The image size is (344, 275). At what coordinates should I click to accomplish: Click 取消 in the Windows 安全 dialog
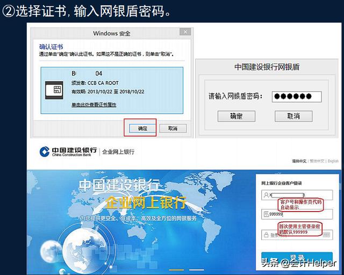pyautogui.click(x=173, y=128)
